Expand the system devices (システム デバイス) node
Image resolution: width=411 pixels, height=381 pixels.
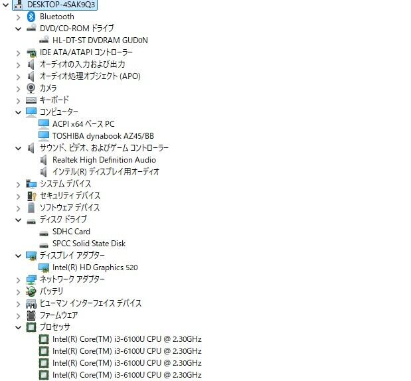point(18,185)
